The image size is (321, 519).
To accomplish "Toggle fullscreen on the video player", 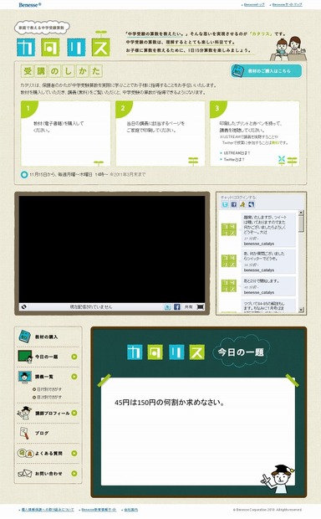I will click(201, 307).
